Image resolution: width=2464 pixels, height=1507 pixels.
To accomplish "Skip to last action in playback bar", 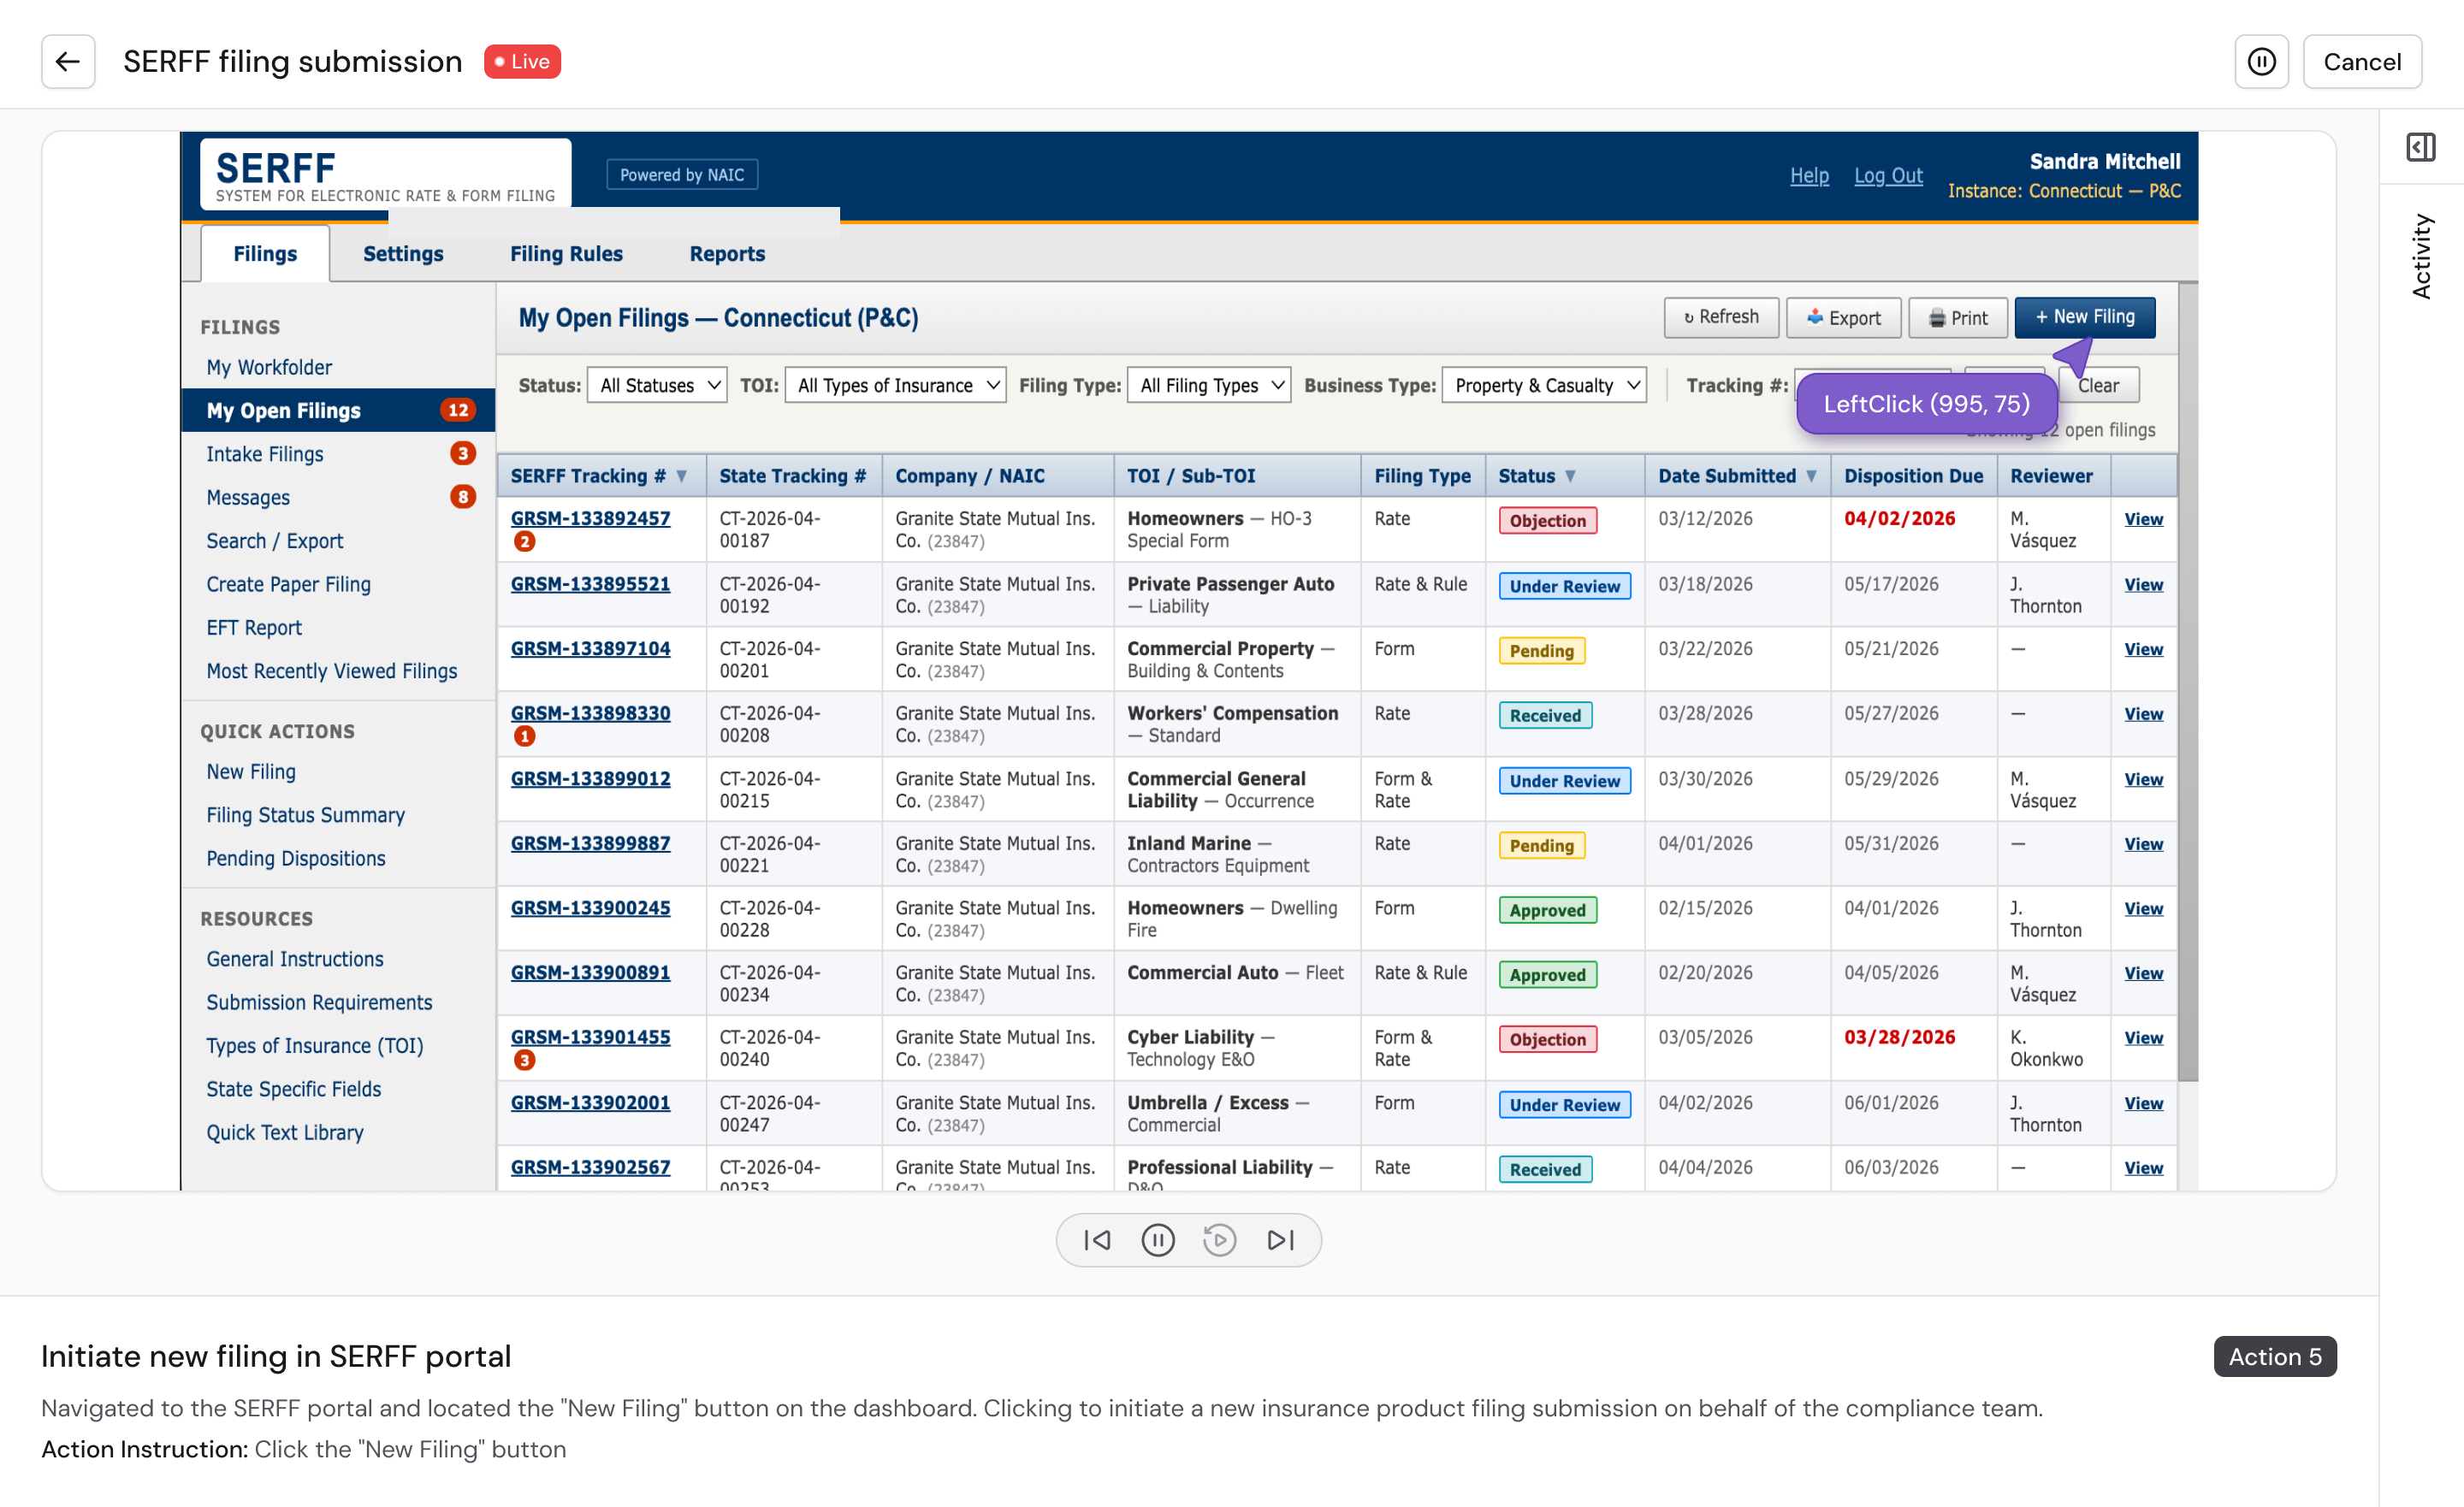I will (x=1280, y=1240).
